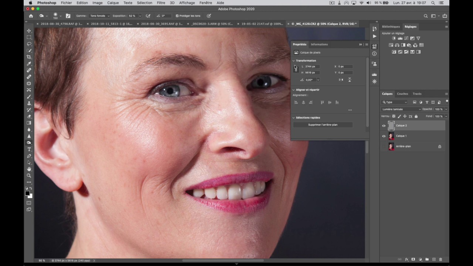473x266 pixels.
Task: Add a layer mask at panel bottom
Action: tap(413, 259)
